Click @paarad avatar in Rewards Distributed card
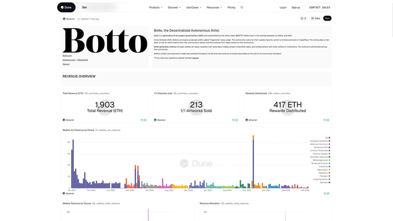This screenshot has width=393, height=221. (x=247, y=120)
